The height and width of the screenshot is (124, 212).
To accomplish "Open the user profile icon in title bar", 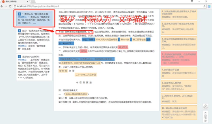I will pos(192,1).
